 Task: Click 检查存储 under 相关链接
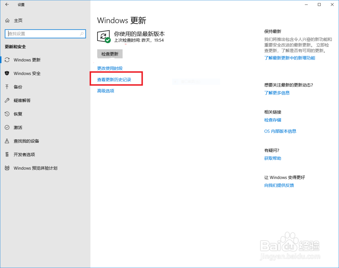(273, 120)
